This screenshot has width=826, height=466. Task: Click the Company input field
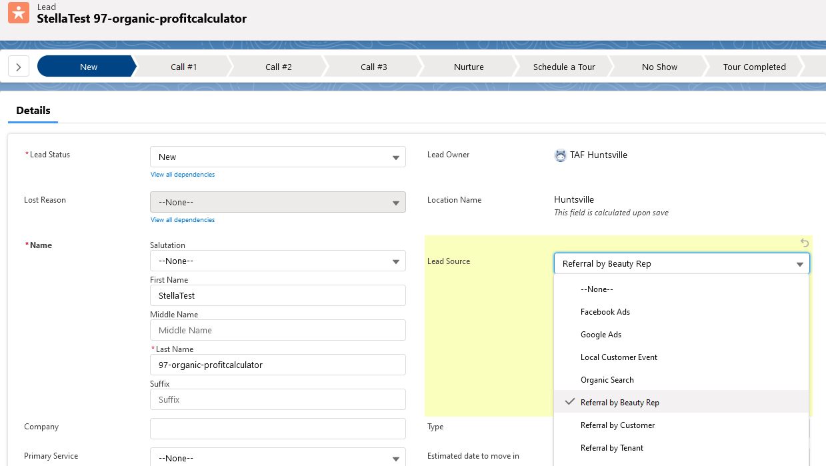[x=278, y=429]
